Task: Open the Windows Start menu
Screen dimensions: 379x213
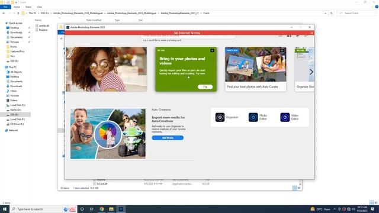Action: (x=5, y=209)
